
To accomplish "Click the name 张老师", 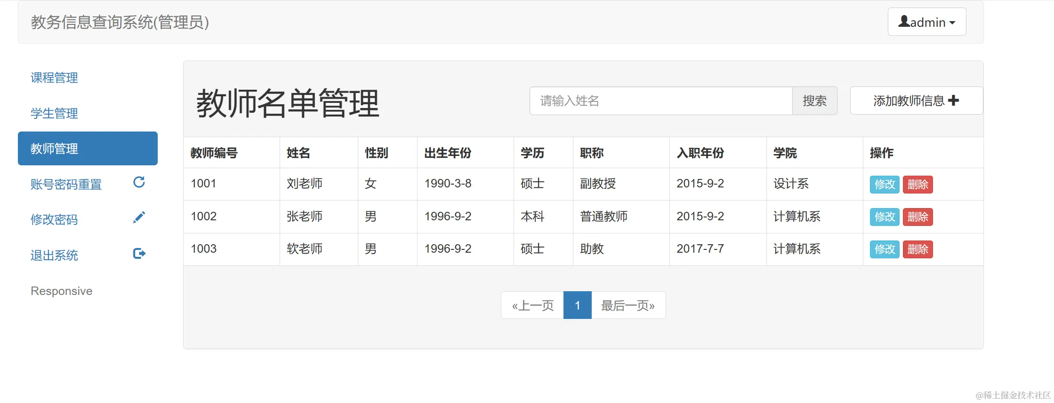I will [305, 217].
